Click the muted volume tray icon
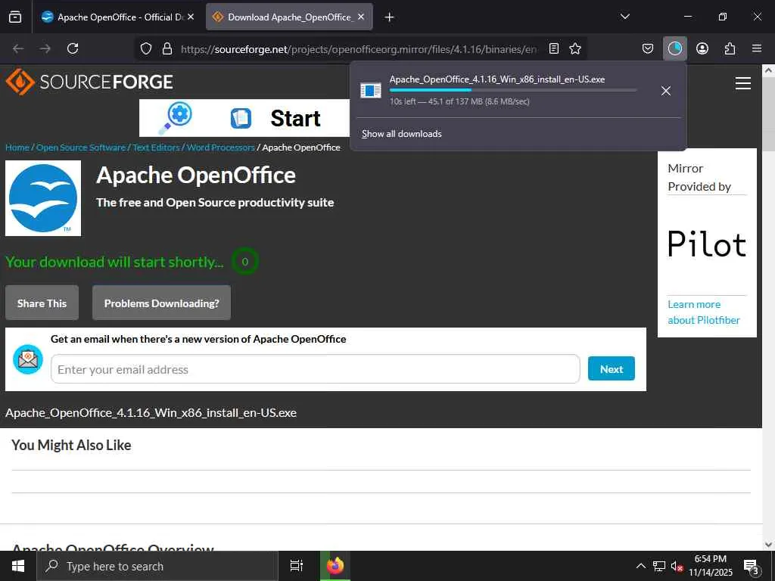 pos(677,567)
